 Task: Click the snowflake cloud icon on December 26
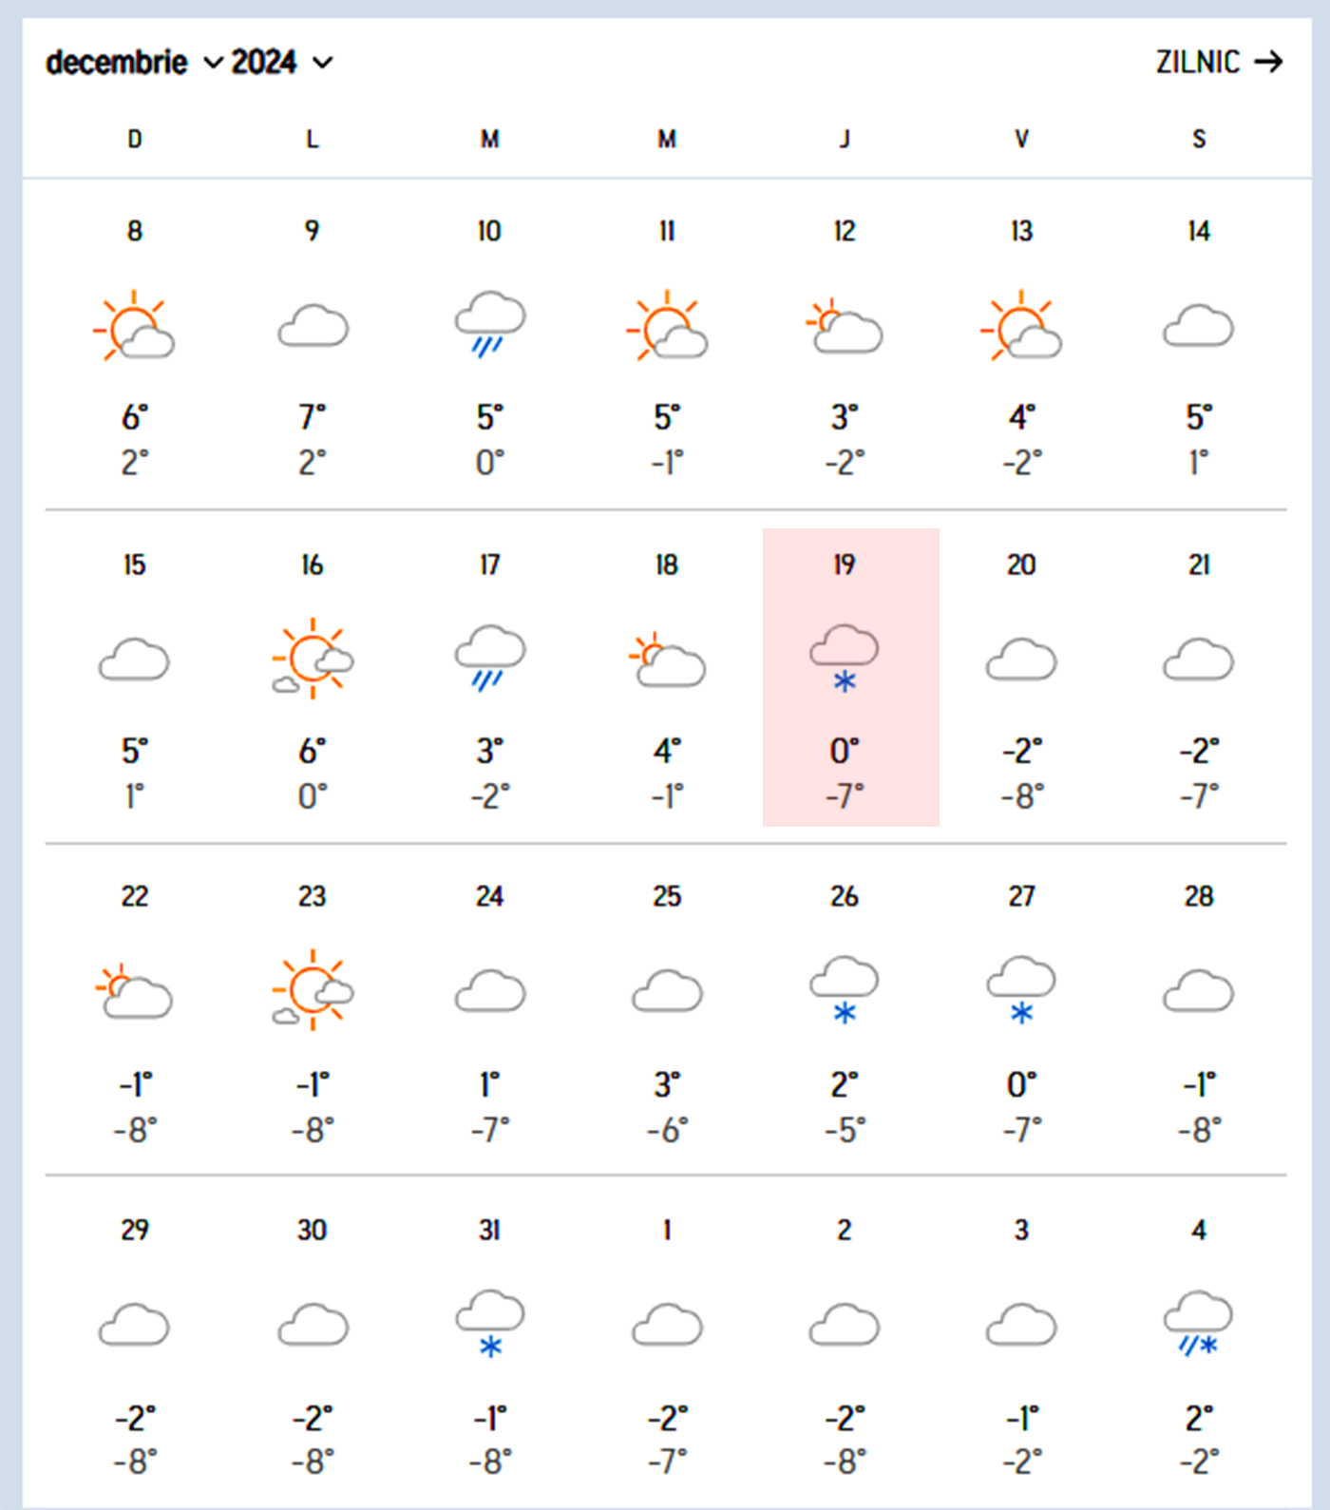[845, 988]
